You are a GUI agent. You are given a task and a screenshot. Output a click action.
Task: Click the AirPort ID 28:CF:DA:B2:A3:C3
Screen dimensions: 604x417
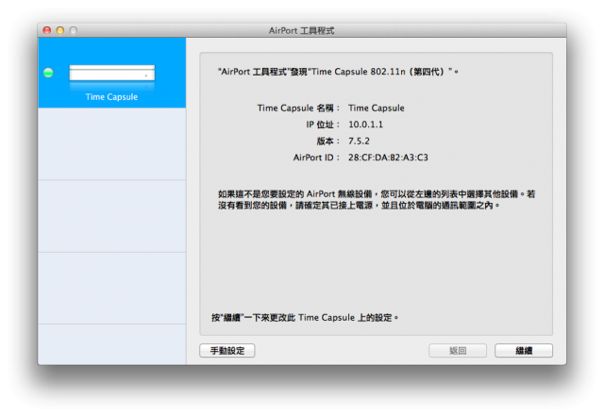pos(388,158)
